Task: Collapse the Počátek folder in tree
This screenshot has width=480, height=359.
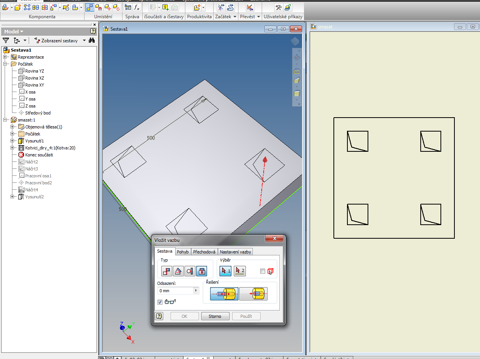Action: (5, 64)
